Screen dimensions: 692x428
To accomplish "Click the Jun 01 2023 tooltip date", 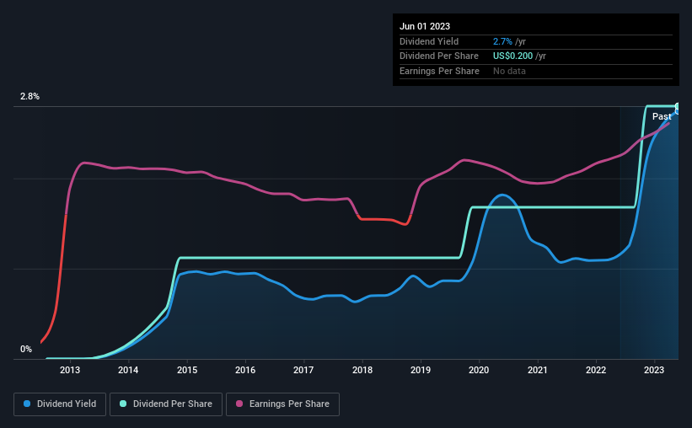I will pos(425,26).
